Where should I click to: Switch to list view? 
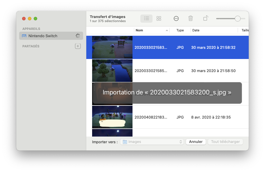[x=146, y=18]
